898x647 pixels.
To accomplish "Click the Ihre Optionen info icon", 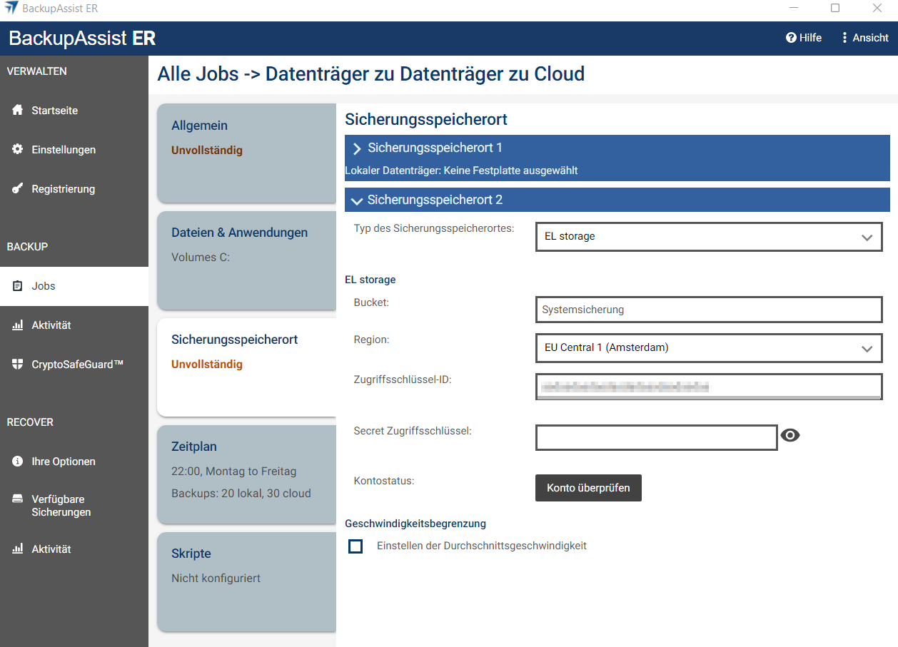I will 18,462.
